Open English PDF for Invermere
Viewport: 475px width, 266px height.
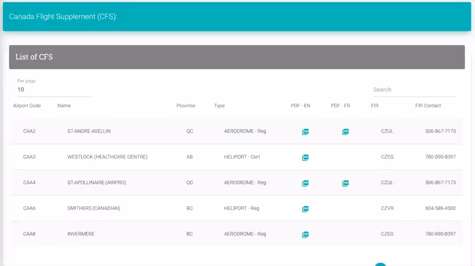[305, 235]
